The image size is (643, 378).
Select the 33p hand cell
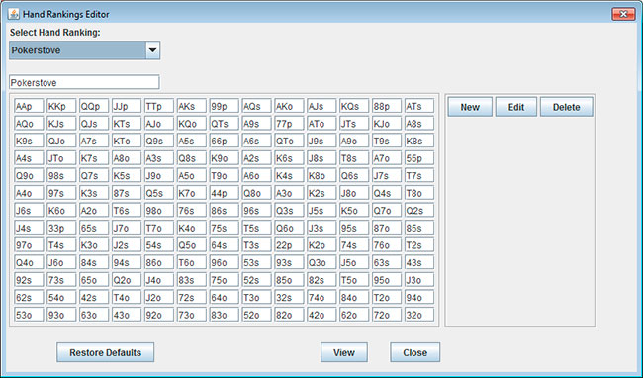(x=61, y=228)
